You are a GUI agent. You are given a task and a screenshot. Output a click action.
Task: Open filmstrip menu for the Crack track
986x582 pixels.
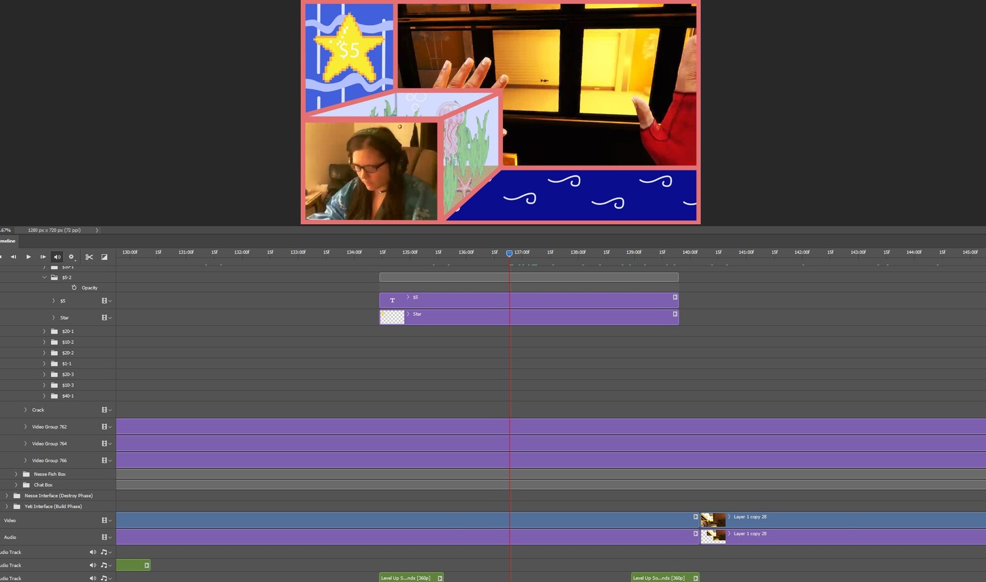[106, 410]
